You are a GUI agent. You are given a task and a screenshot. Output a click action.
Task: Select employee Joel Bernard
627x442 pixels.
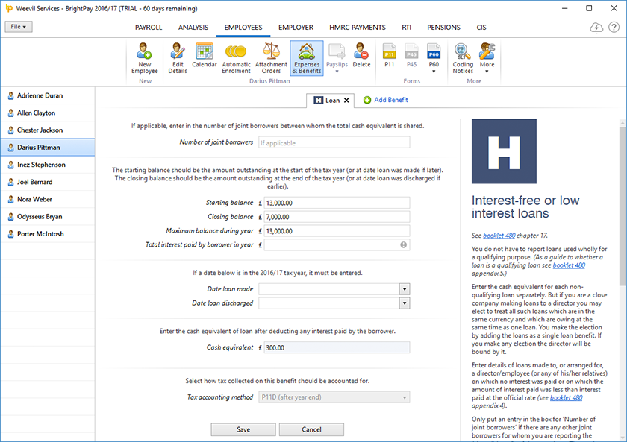tap(48, 182)
